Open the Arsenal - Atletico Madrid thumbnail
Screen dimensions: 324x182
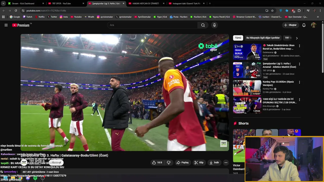point(247,70)
